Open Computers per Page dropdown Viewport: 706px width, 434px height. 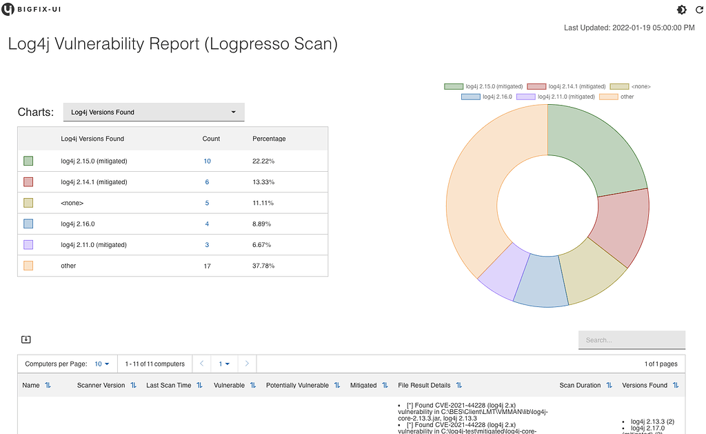pyautogui.click(x=102, y=364)
